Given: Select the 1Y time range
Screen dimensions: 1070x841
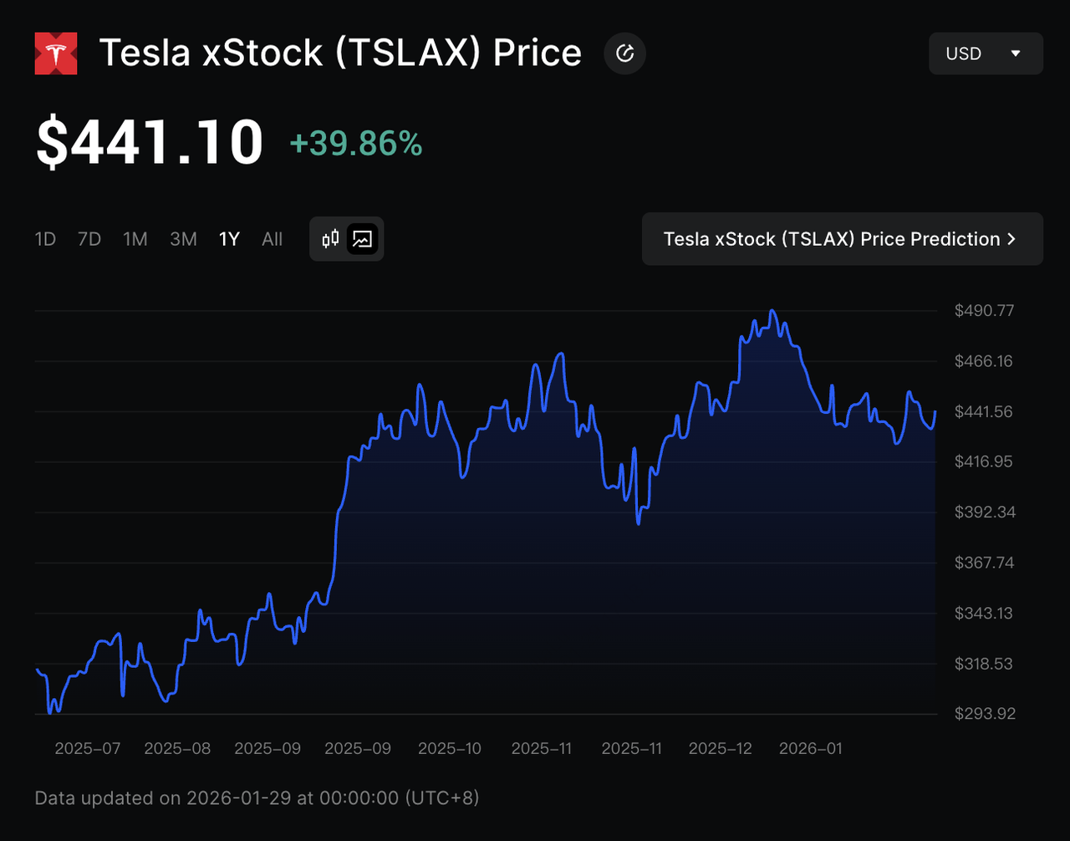Looking at the screenshot, I should coord(229,239).
